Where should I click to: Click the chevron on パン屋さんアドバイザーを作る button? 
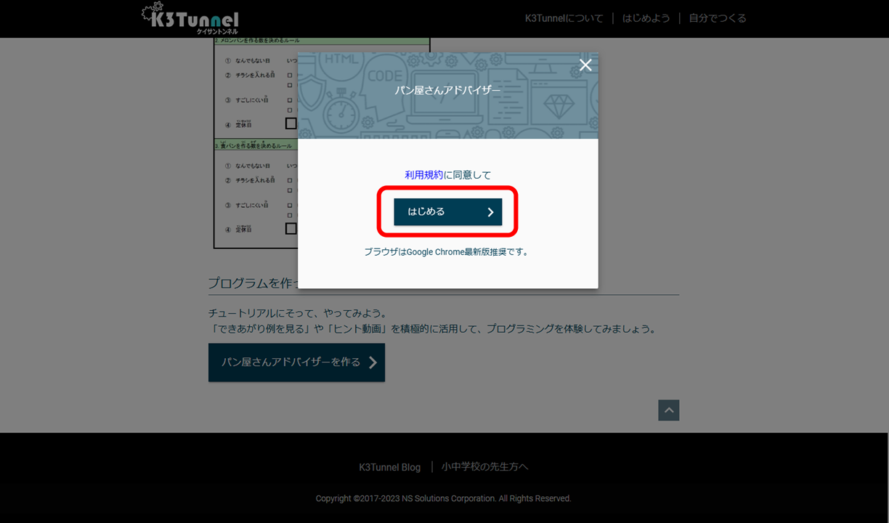click(373, 362)
